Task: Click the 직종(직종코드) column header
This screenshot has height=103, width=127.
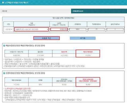Action: (x=32, y=24)
